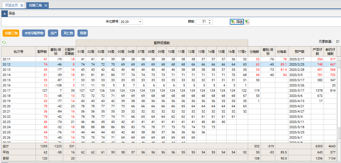Viewport: 341px width, 163px height.
Task: Select the row for batch 20.17
Action: pos(19,90)
